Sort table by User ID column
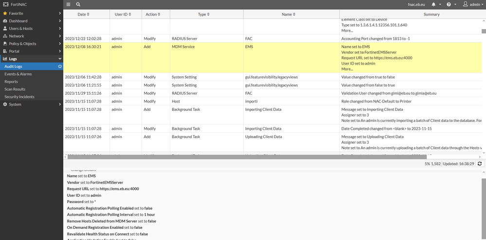486x240 pixels. click(121, 15)
